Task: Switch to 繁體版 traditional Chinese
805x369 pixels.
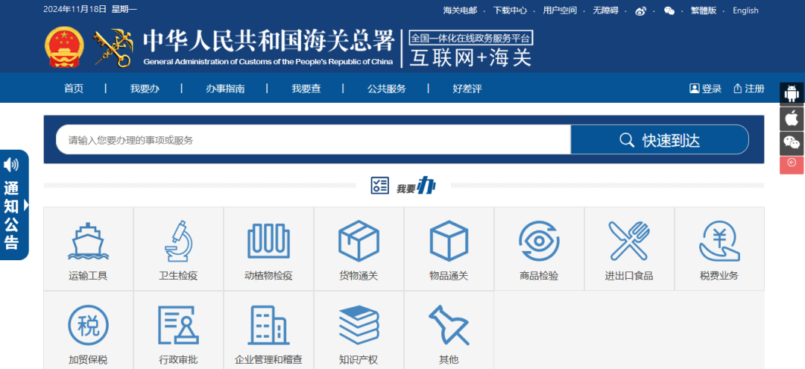Action: click(x=704, y=10)
